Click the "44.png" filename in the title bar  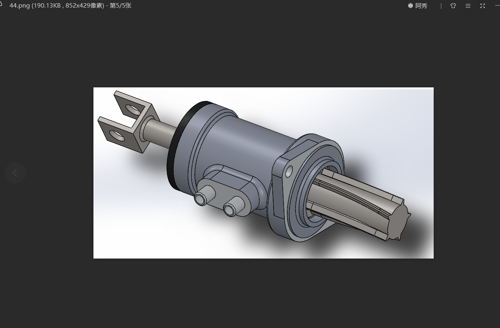click(x=20, y=6)
